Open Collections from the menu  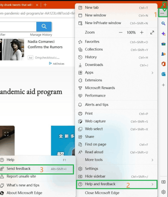[116, 49]
